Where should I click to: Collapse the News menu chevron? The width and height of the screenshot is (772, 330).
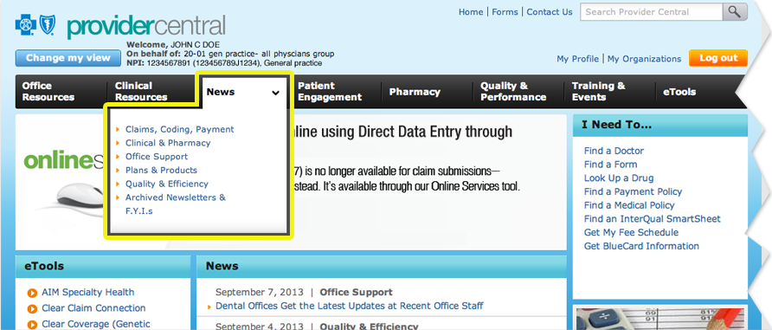(276, 92)
